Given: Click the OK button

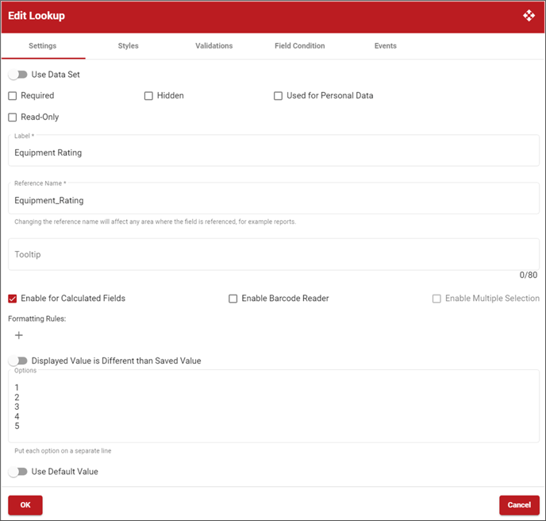Looking at the screenshot, I should coord(25,505).
